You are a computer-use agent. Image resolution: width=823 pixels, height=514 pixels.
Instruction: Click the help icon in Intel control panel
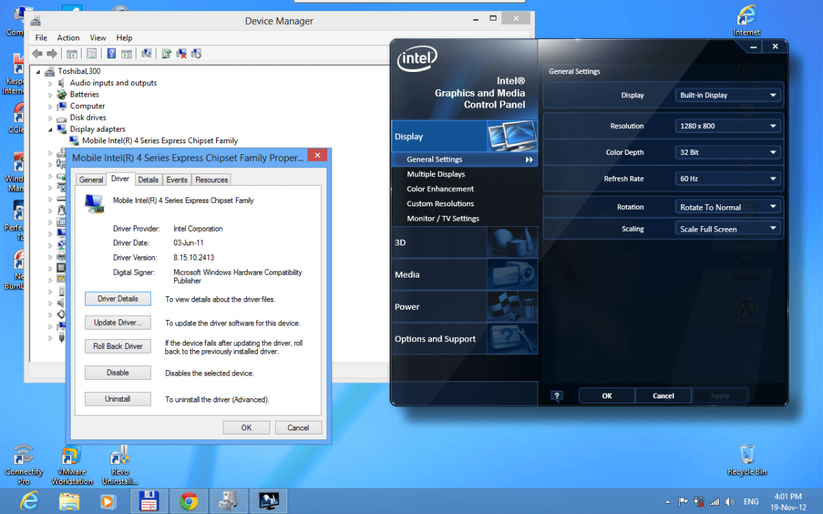[x=557, y=396]
